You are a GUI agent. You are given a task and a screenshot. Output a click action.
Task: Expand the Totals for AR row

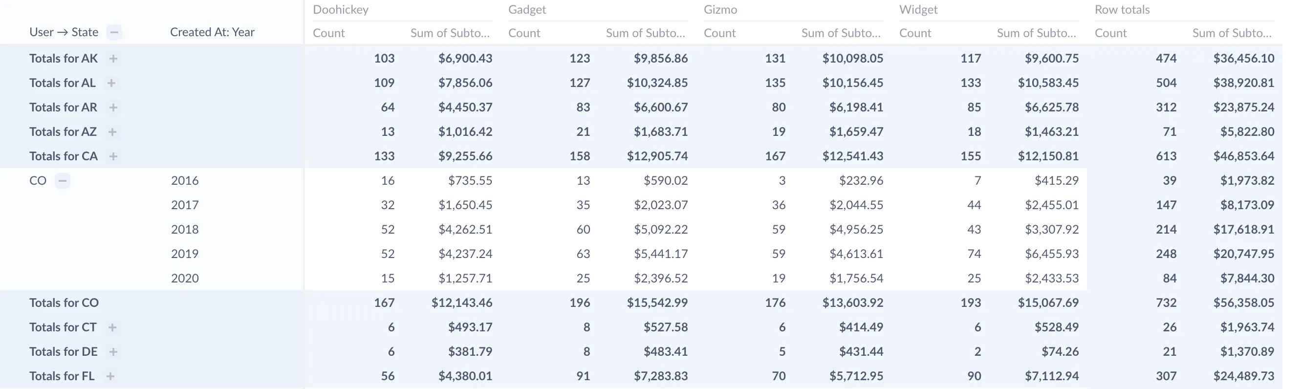click(x=113, y=107)
